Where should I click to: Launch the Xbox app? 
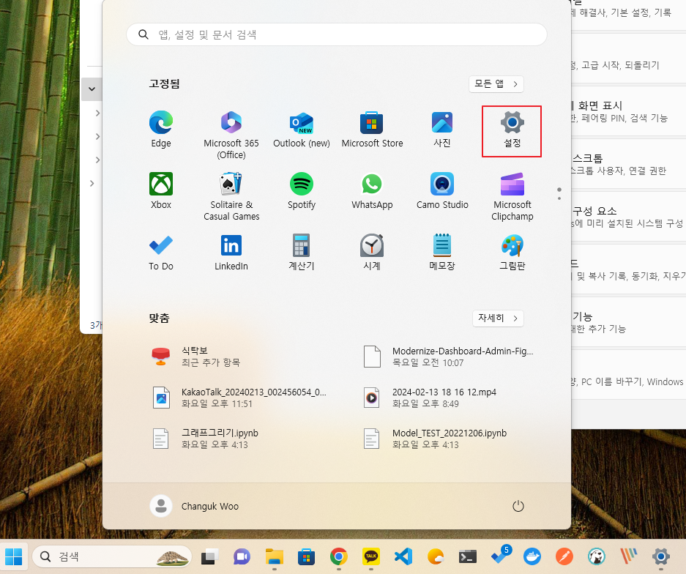click(x=161, y=191)
